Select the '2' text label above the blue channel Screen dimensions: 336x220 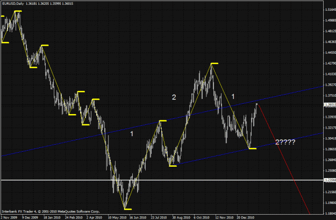(174, 97)
